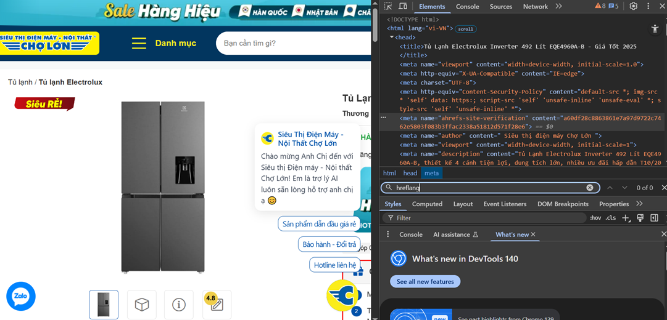The height and width of the screenshot is (320, 667).
Task: Toggle the :hov element state panel
Action: (595, 218)
